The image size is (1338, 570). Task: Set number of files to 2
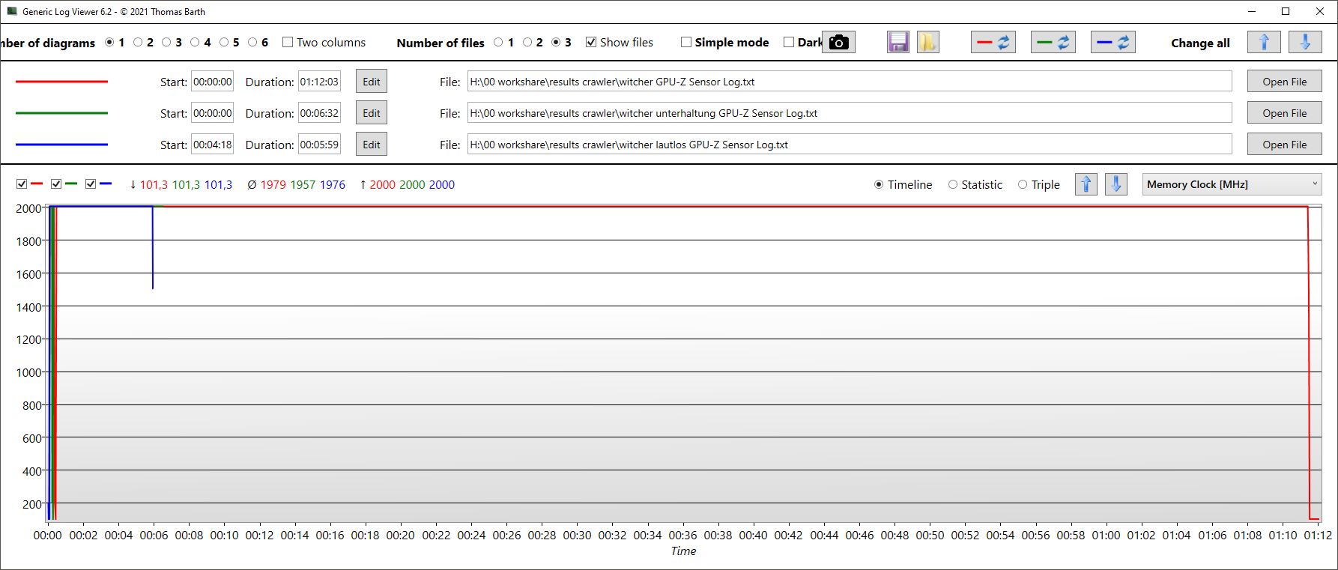click(527, 43)
